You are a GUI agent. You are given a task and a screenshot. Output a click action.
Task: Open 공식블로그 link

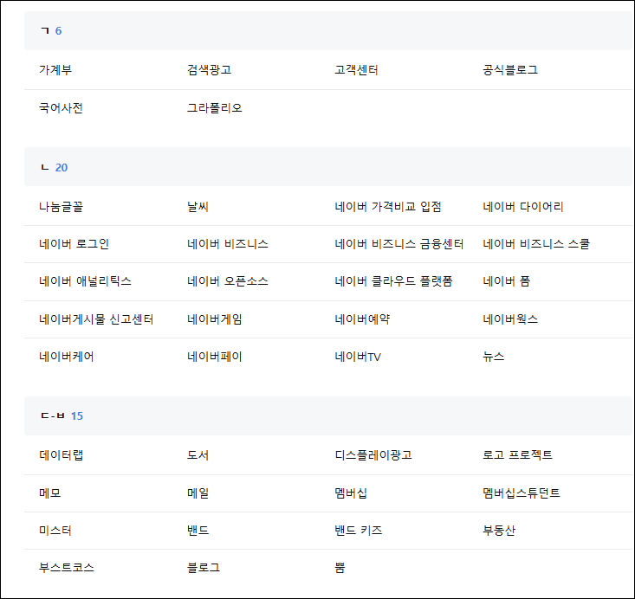click(x=510, y=70)
